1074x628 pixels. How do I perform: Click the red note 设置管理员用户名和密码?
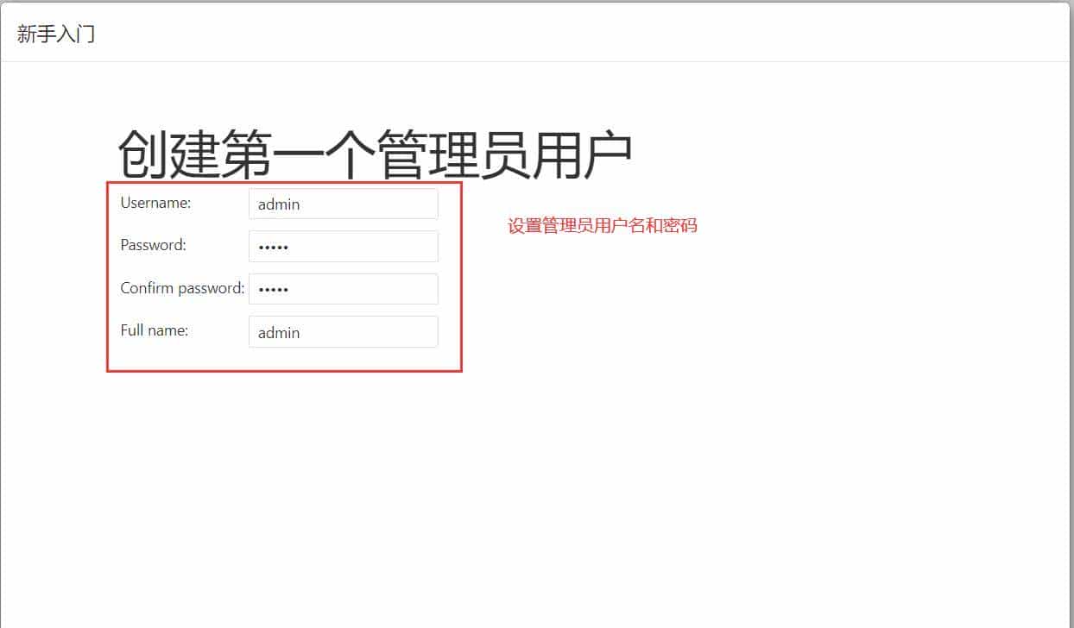tap(603, 225)
